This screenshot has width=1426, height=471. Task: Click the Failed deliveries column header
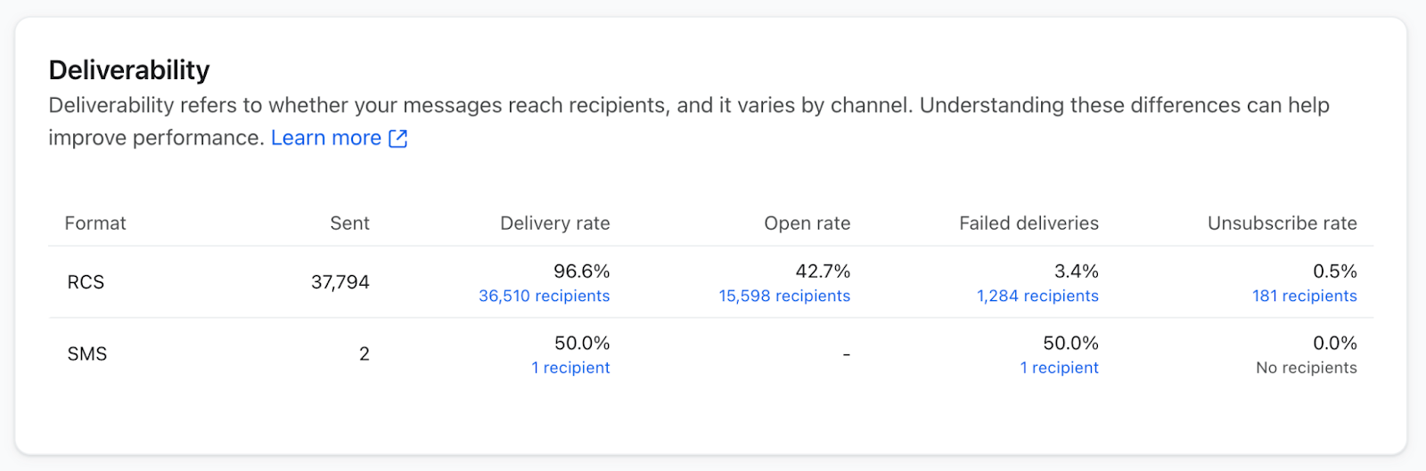(1029, 223)
